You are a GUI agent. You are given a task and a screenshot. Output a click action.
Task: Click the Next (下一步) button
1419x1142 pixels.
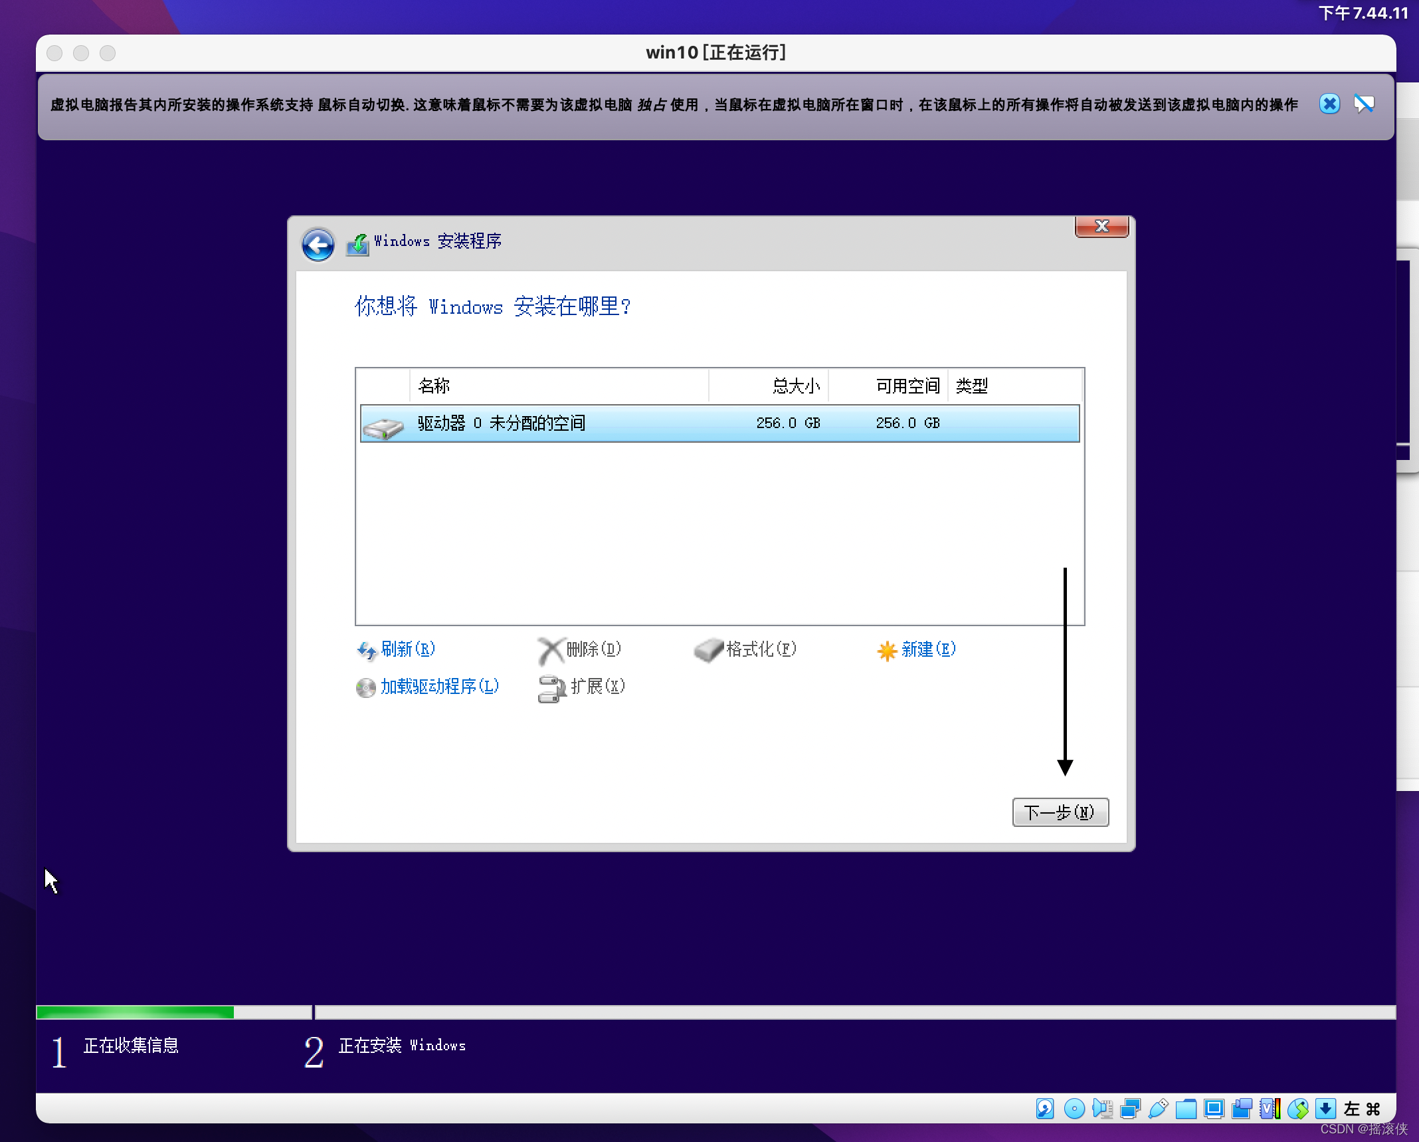1060,812
